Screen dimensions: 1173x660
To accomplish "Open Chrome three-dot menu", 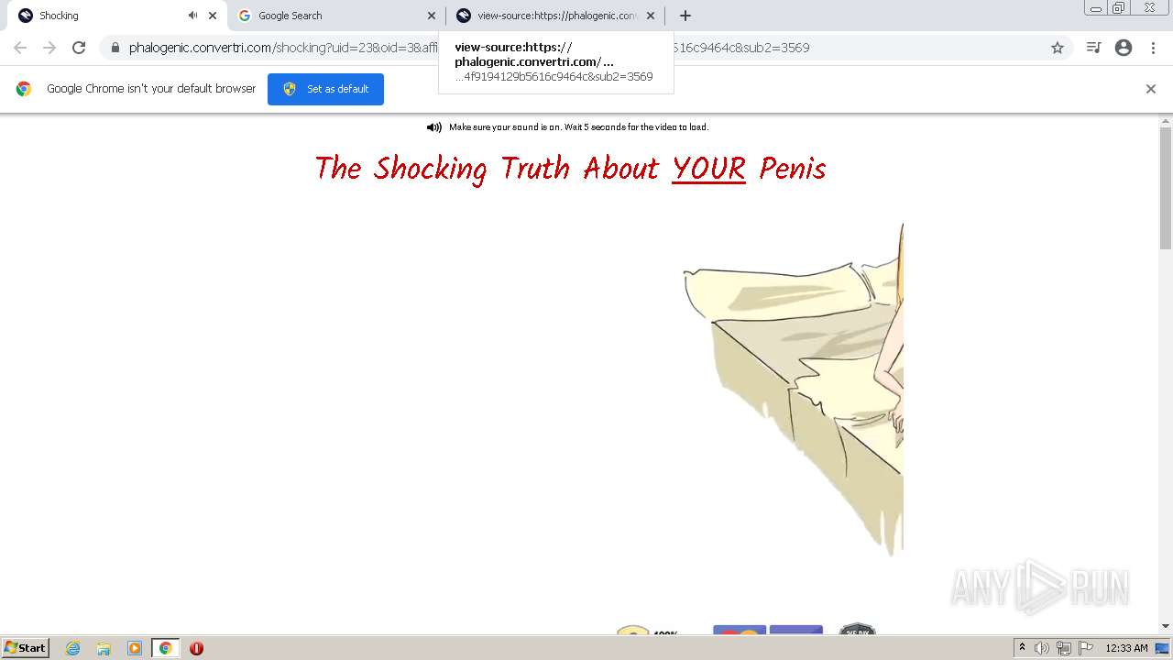I will pyautogui.click(x=1153, y=48).
